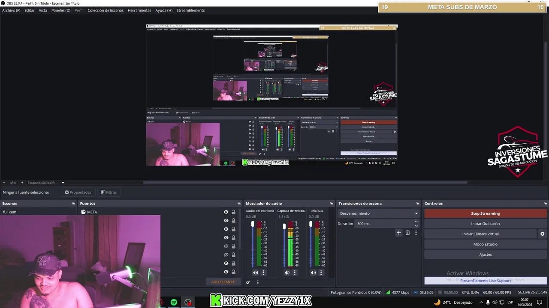The image size is (549, 308).
Task: Open Mic/Aux three-dot options
Action: pyautogui.click(x=321, y=272)
